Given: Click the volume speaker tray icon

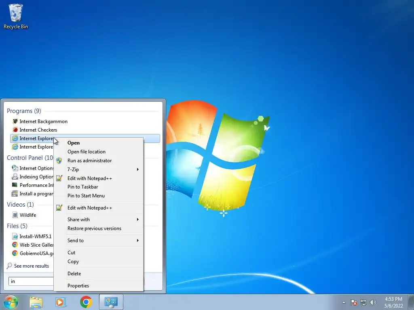Looking at the screenshot, I should (x=373, y=302).
